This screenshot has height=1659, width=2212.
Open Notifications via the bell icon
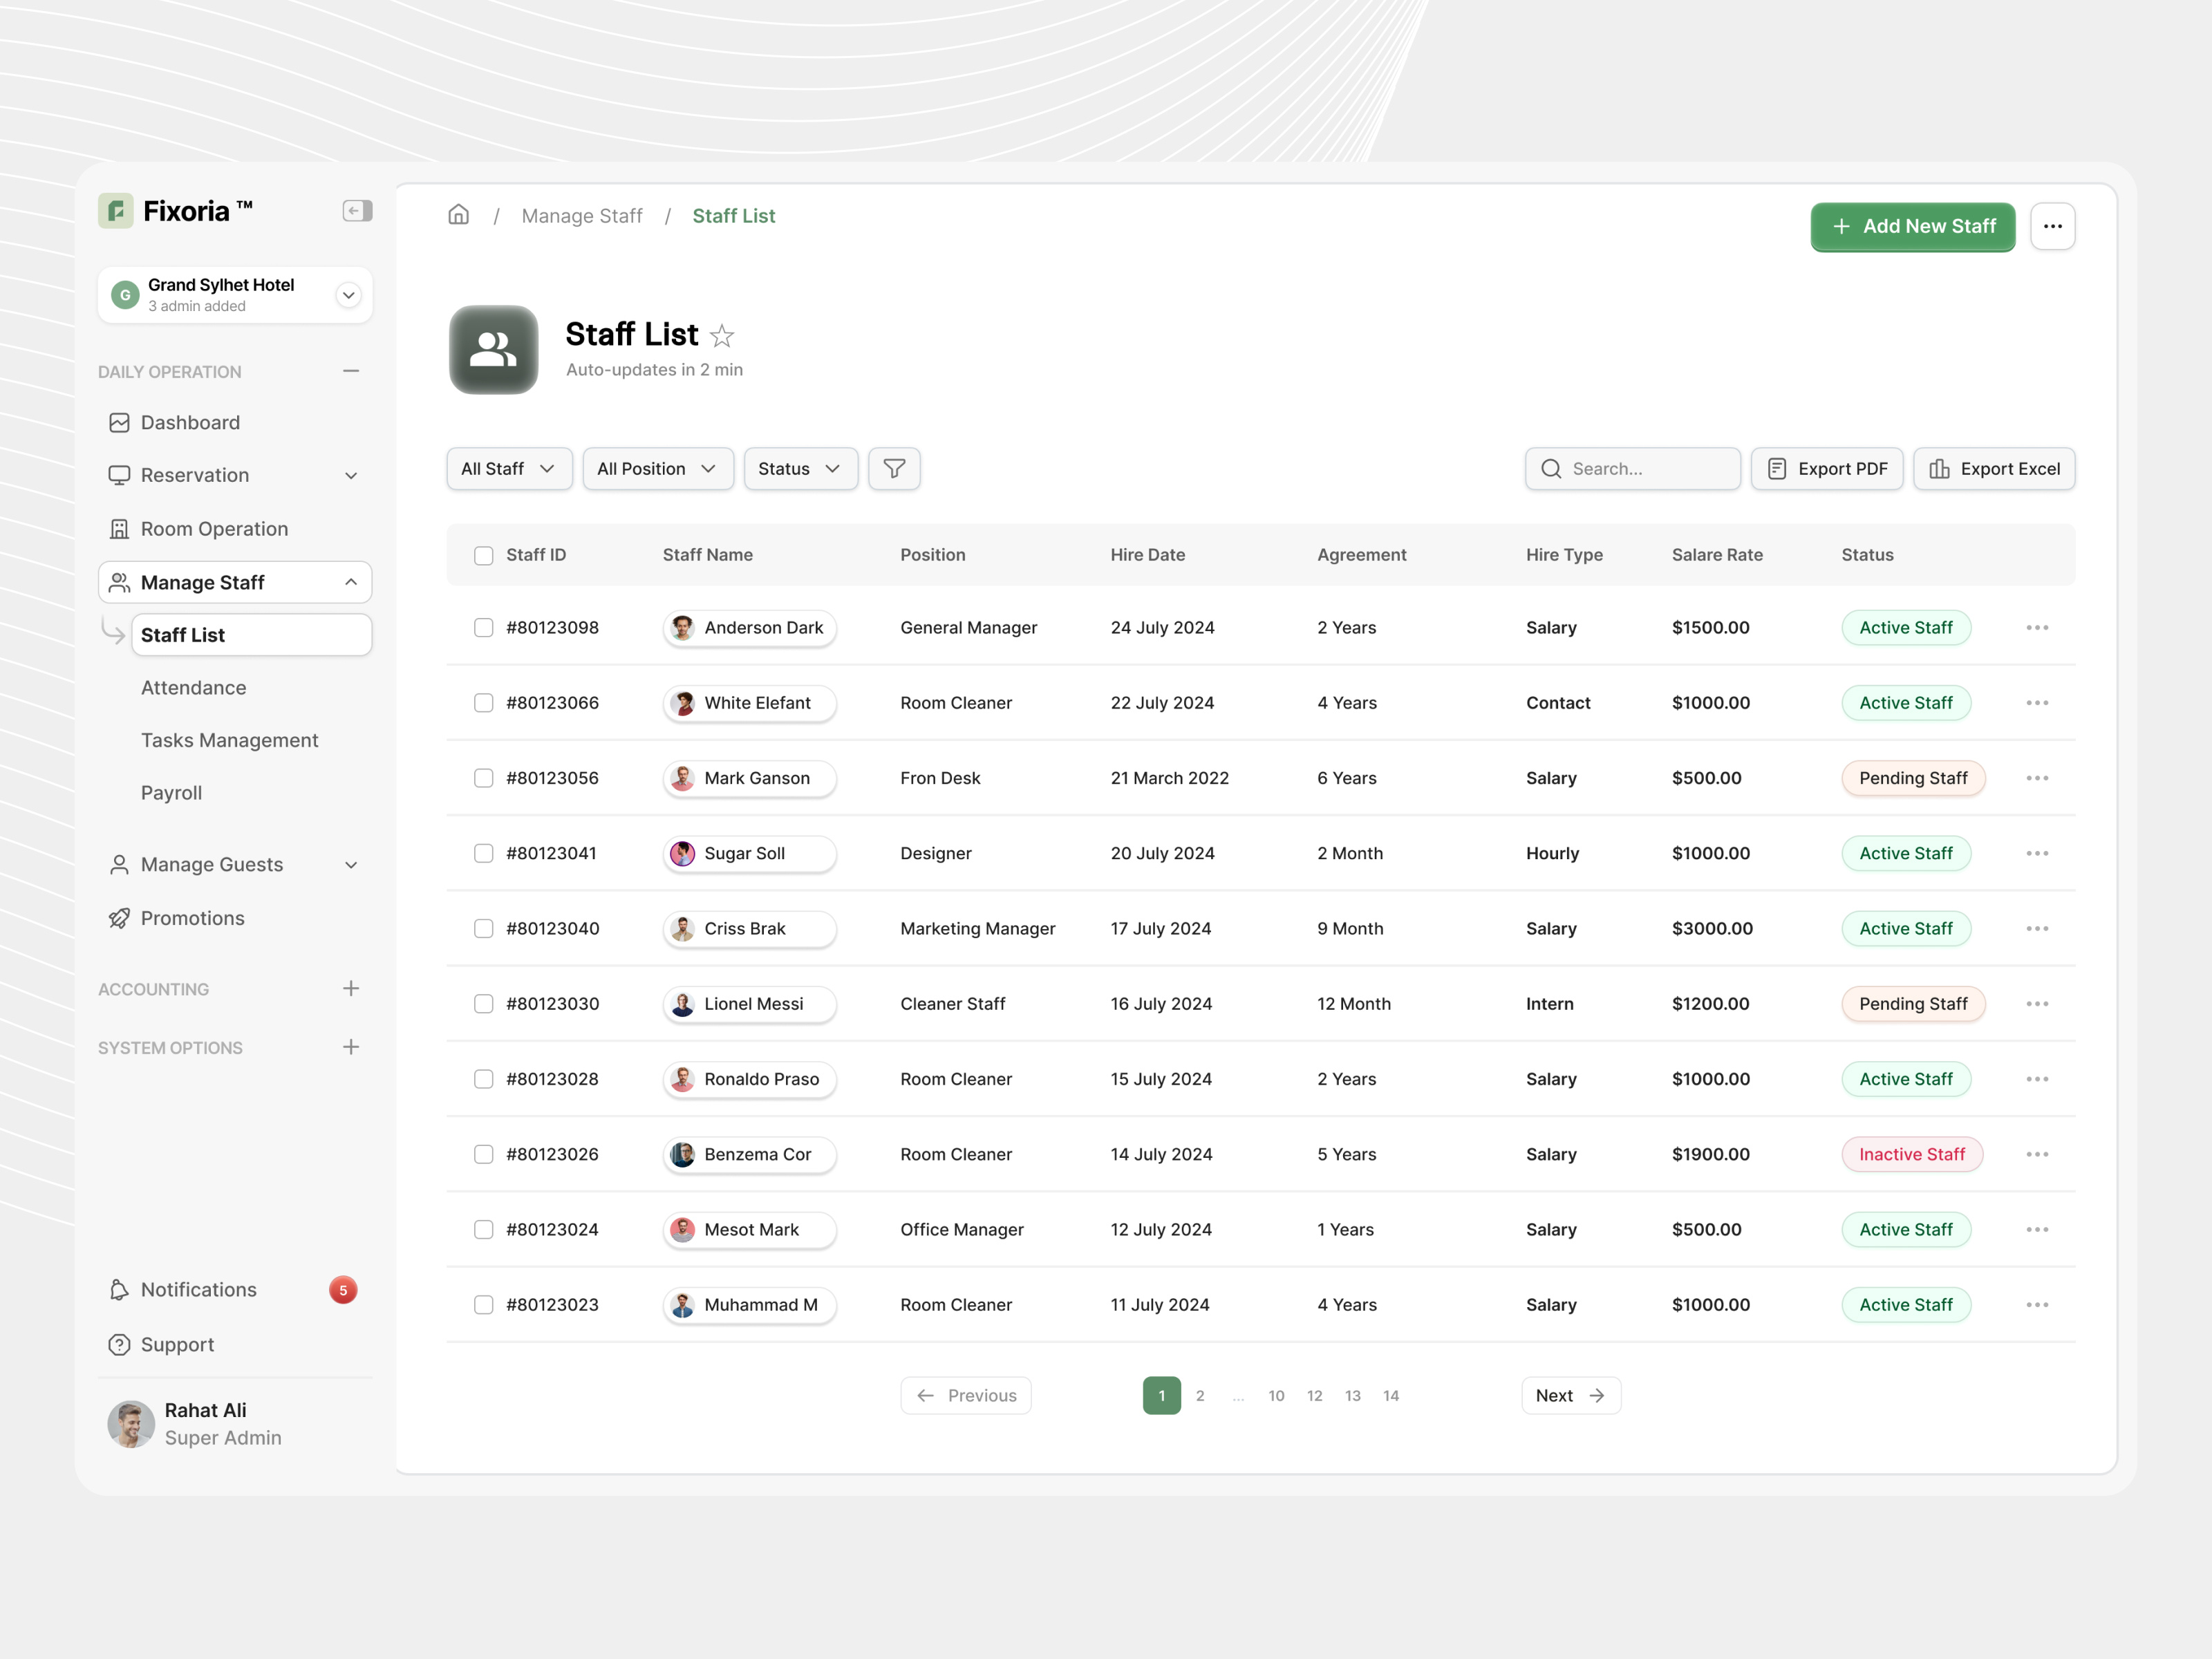point(119,1289)
